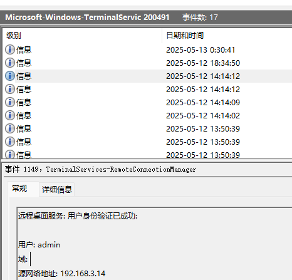This screenshot has width=292, height=280.
Task: Click info icon of 14:14:02 event
Action: click(x=10, y=115)
